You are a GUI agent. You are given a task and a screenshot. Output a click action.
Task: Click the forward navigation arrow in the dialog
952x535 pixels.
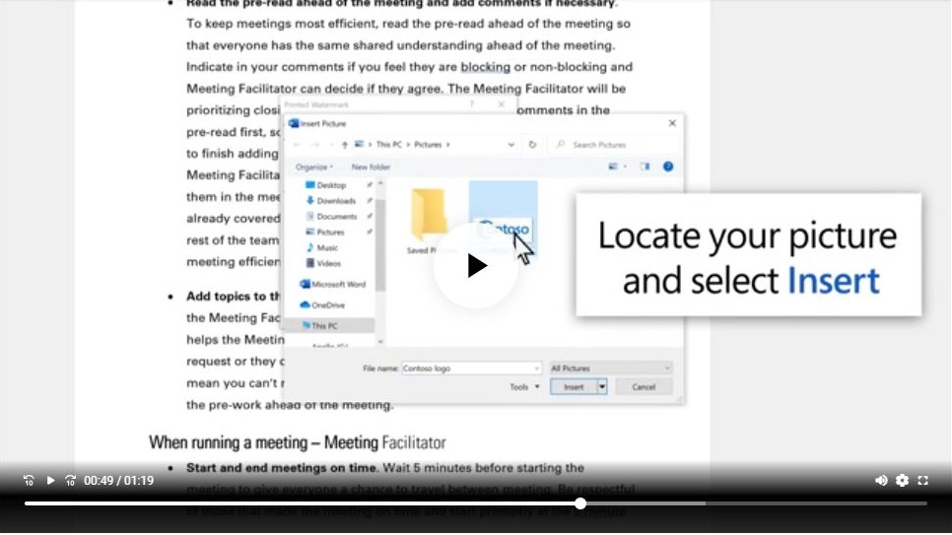point(315,145)
